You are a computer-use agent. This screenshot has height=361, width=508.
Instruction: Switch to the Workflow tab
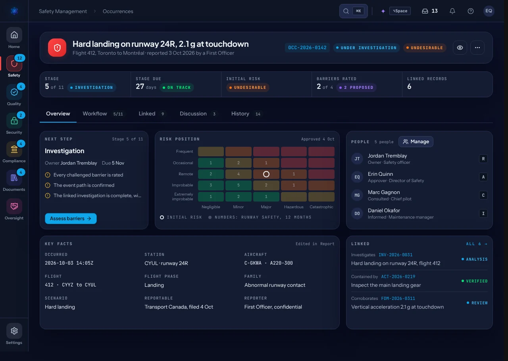103,114
